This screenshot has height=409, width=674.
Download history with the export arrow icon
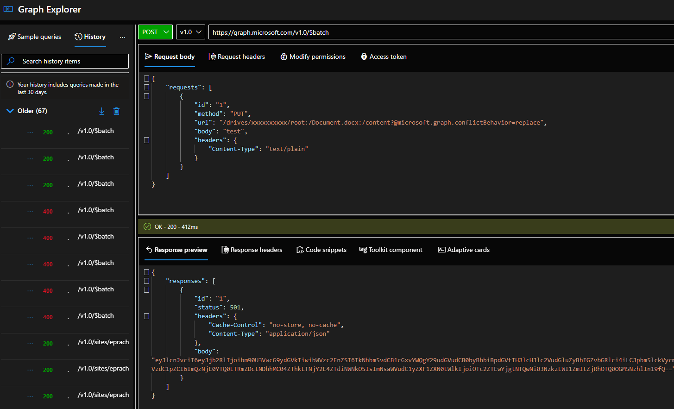tap(101, 111)
